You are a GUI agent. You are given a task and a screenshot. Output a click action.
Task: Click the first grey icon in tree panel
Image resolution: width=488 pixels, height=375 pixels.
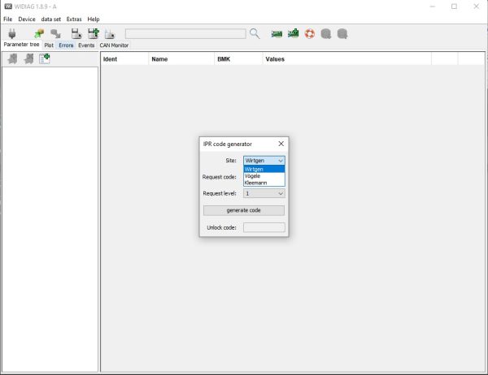pyautogui.click(x=12, y=58)
